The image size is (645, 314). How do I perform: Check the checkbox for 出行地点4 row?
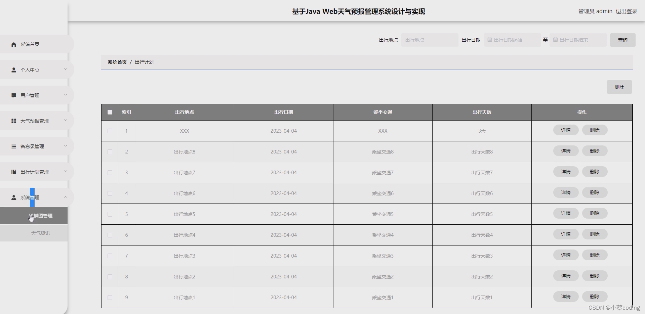coord(110,235)
